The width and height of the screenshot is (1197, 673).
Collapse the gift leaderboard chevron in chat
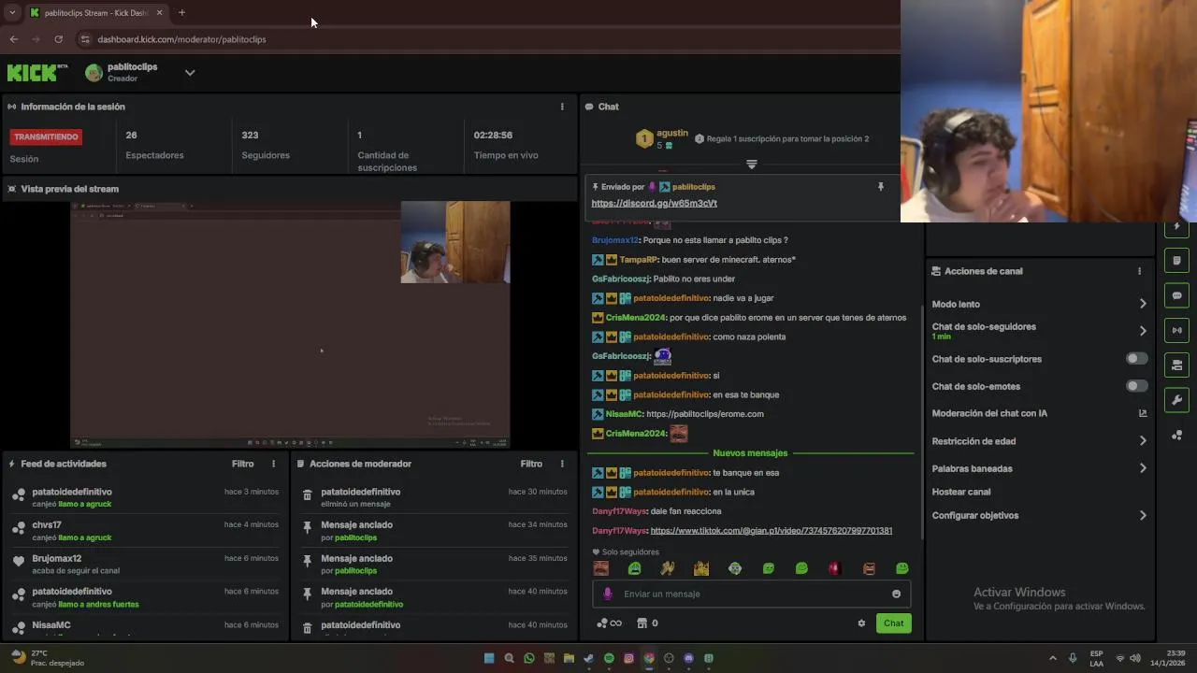[x=752, y=165]
